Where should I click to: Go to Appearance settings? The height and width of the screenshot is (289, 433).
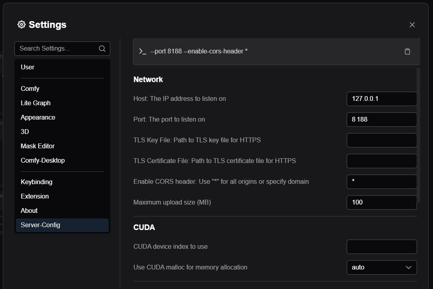pyautogui.click(x=38, y=117)
